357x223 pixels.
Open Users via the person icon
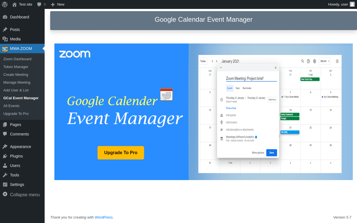tap(5, 166)
